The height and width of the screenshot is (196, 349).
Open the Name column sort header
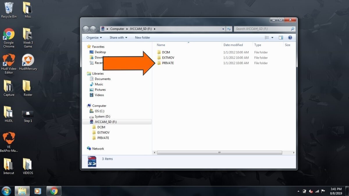click(x=161, y=45)
